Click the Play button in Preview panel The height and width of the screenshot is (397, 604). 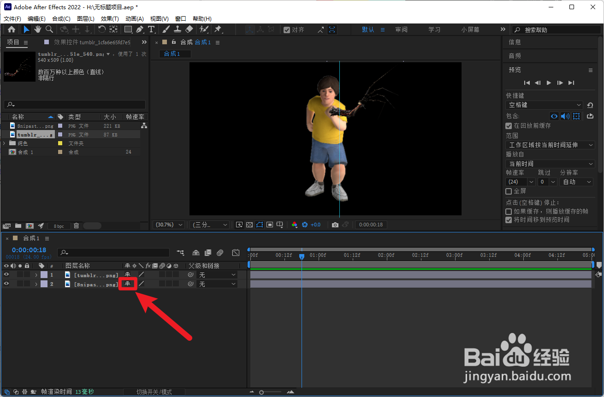pyautogui.click(x=549, y=83)
